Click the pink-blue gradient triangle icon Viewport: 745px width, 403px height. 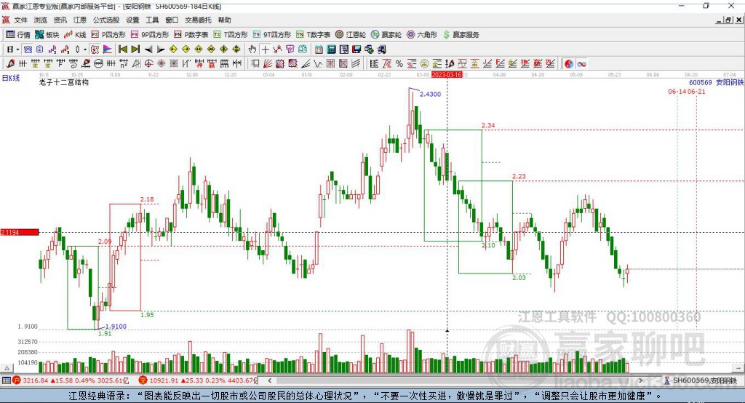108,49
